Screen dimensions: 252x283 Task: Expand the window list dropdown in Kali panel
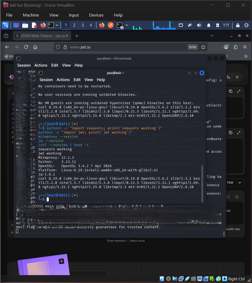pyautogui.click(x=127, y=25)
